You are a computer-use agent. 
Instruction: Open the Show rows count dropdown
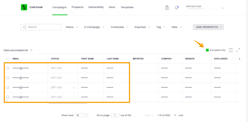point(82,115)
